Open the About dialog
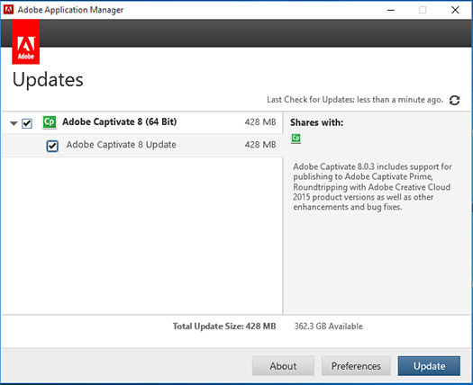This screenshot has height=385, width=473. pos(283,366)
